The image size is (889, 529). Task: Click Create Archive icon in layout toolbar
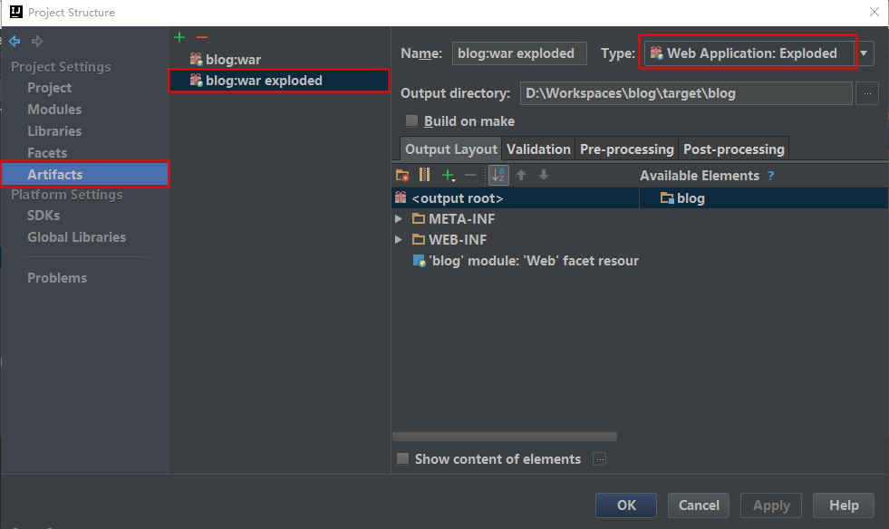coord(424,175)
